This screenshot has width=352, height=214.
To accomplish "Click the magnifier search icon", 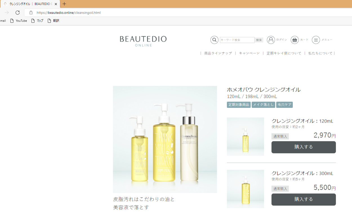I will 214,40.
